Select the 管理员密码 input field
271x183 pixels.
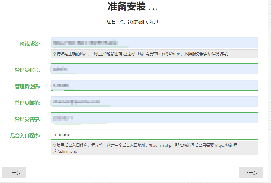[x=154, y=85]
